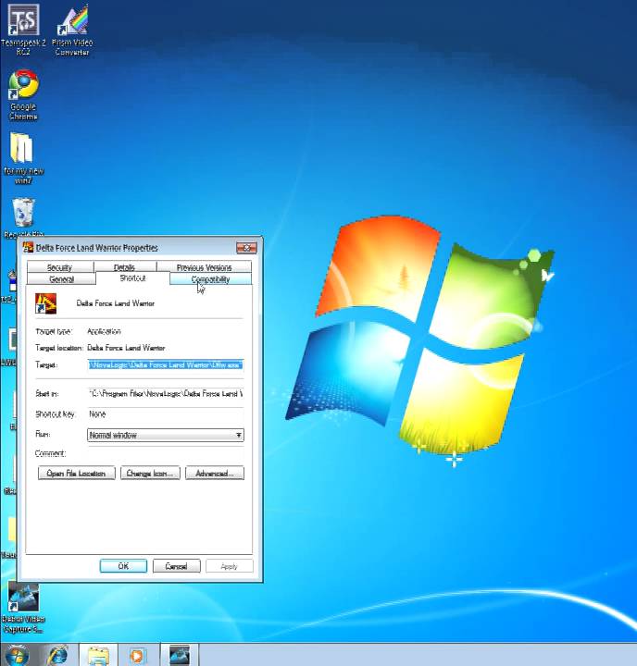
Task: Open Windows Media Player taskbar icon
Action: 137,655
